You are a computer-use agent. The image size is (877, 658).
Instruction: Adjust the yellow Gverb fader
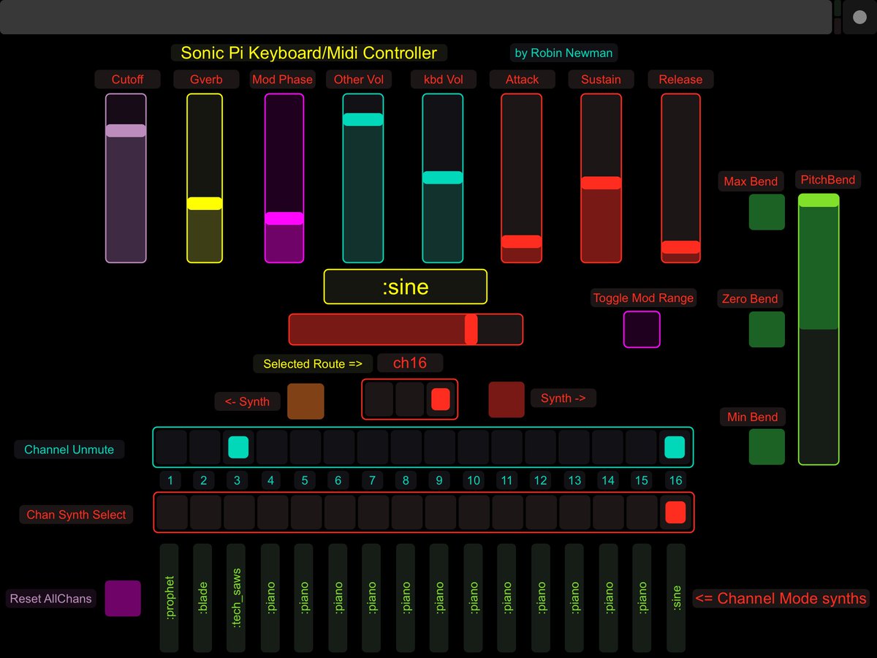[205, 178]
